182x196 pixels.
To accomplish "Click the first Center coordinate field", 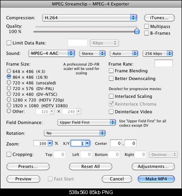I will 116,143.
